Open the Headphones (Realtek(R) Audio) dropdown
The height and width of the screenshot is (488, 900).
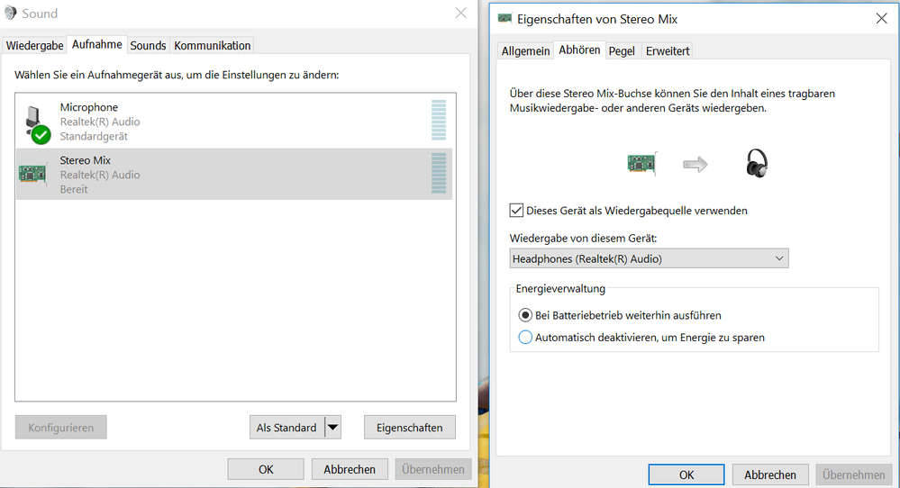click(649, 258)
